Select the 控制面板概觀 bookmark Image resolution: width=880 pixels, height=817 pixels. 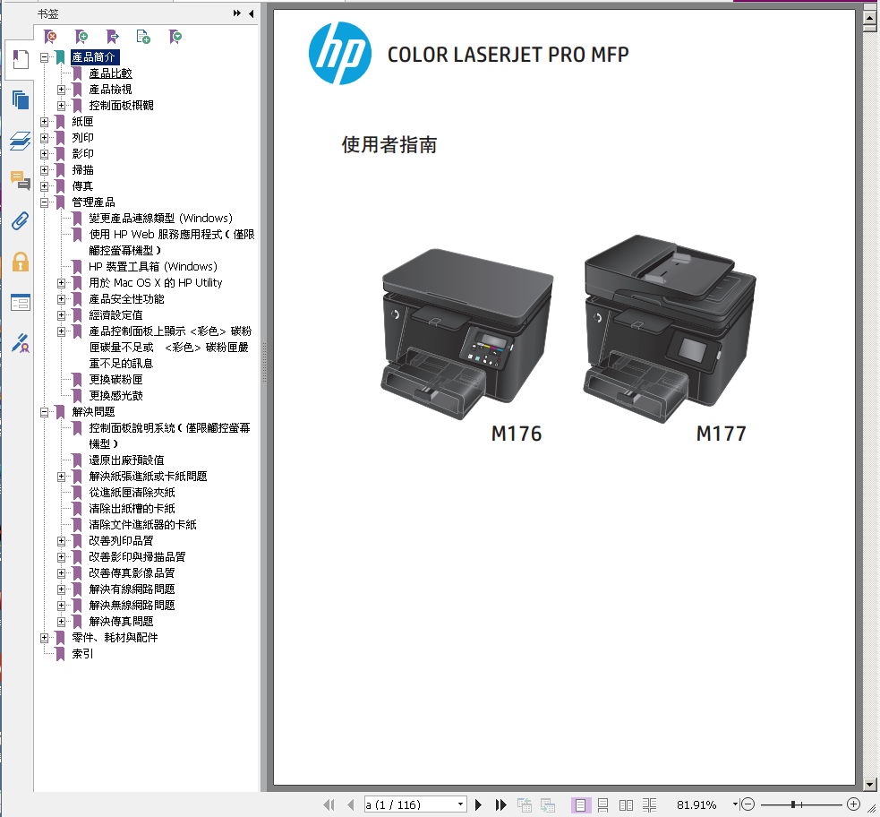tap(121, 106)
